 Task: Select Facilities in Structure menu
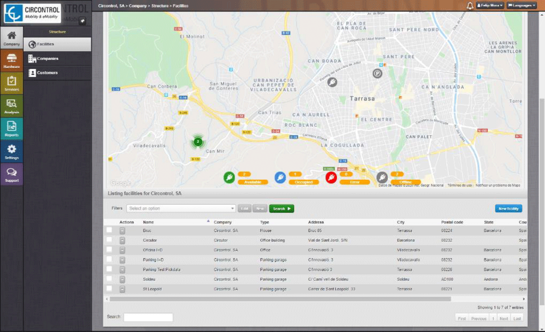coord(57,44)
